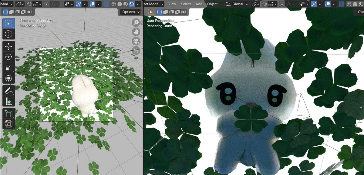Open snapping options dropdown in left viewport

(x=37, y=4)
